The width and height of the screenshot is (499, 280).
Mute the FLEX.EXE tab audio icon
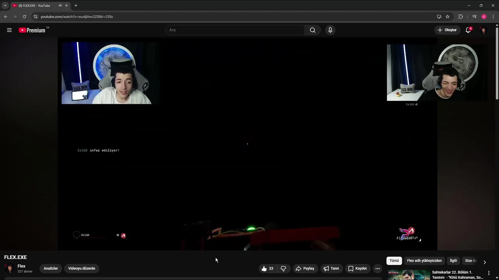(x=60, y=5)
